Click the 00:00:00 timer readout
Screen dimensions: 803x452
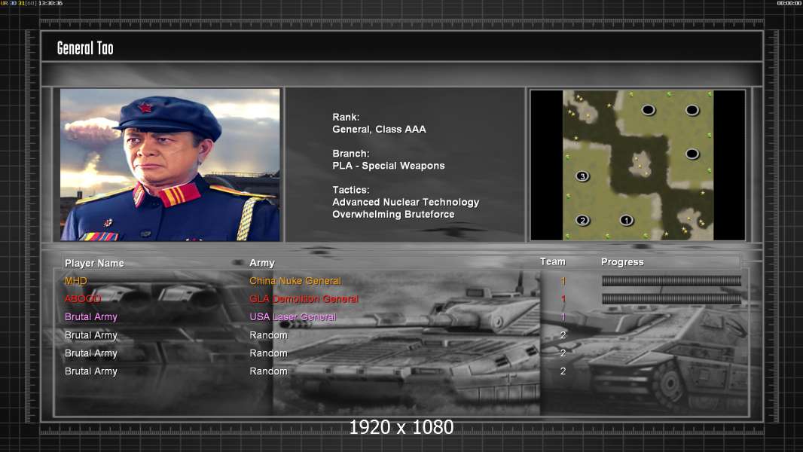789,3
